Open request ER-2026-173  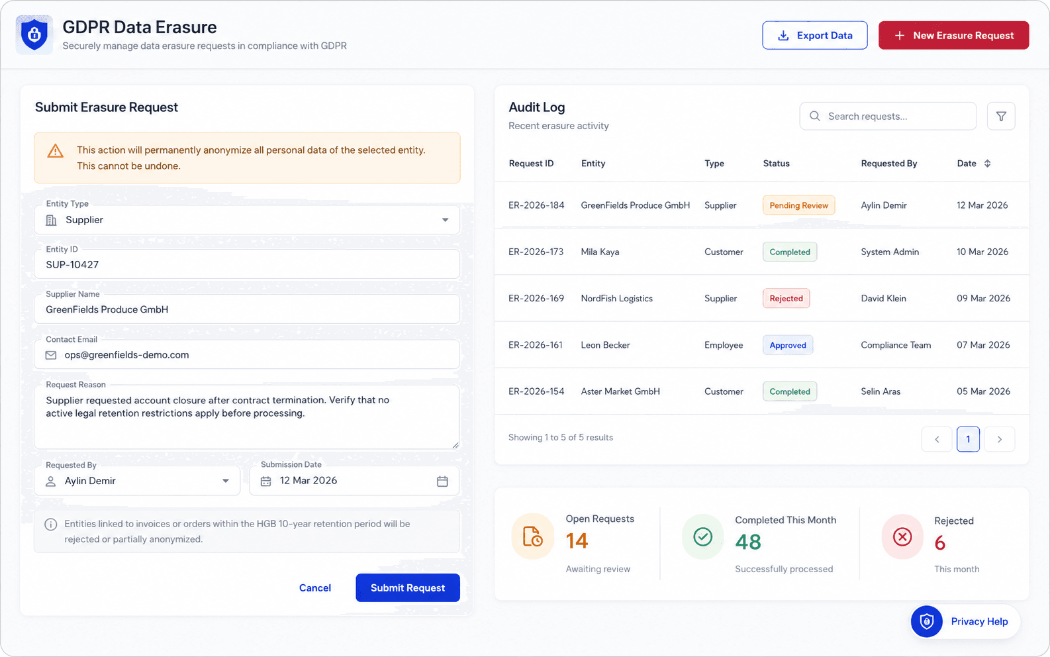[x=536, y=252]
